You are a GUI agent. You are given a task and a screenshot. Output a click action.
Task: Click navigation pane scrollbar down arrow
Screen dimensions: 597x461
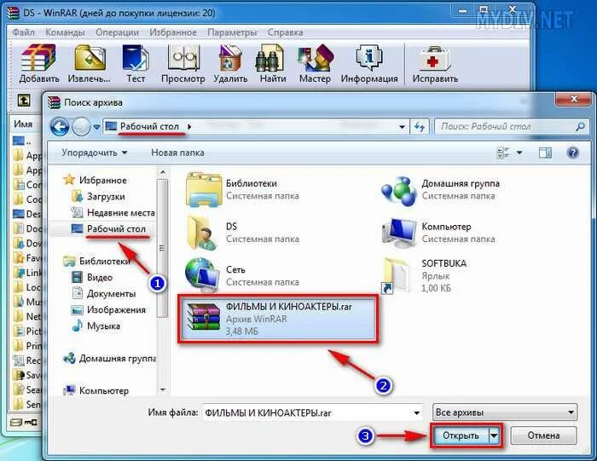(x=163, y=389)
